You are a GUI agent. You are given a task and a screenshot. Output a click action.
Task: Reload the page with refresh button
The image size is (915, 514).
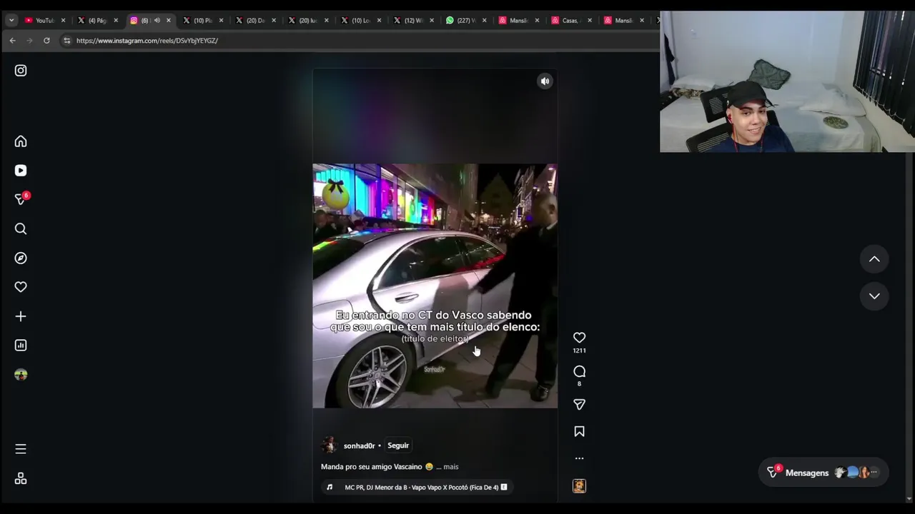pos(46,41)
